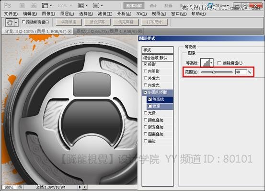This screenshot has height=191, width=265.
Task: Enable the 渐变叠加 effect checkbox
Action: click(145, 127)
